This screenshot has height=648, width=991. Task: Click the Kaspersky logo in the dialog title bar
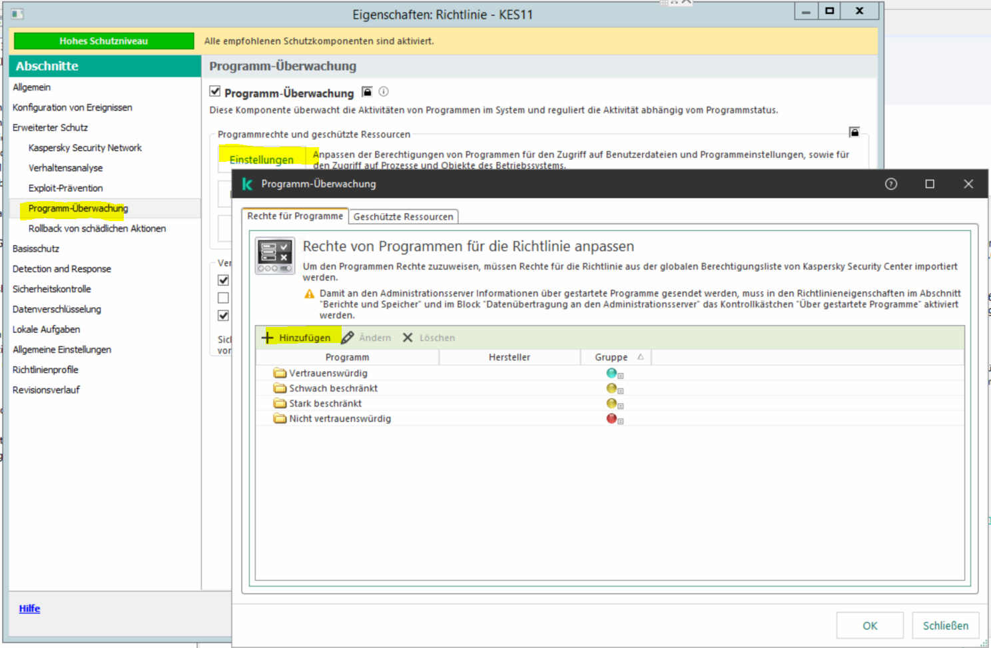pos(247,184)
